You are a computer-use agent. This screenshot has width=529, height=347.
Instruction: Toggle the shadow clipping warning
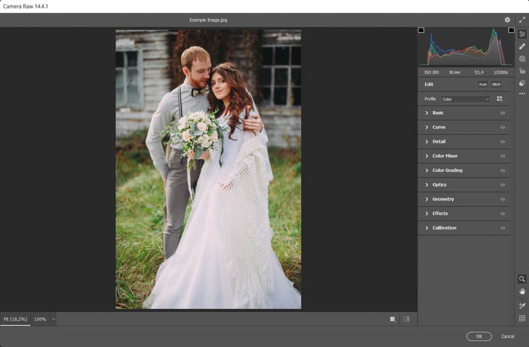click(421, 30)
